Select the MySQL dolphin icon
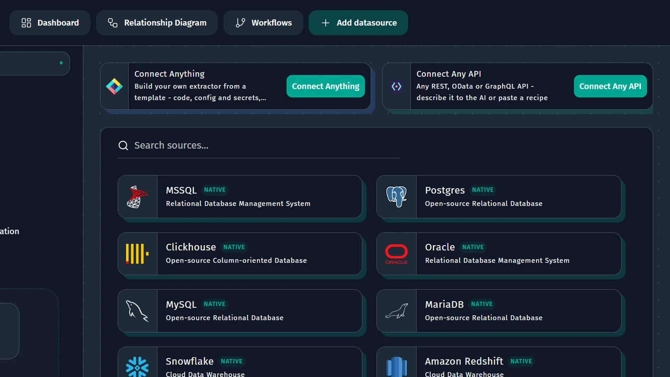 tap(137, 311)
